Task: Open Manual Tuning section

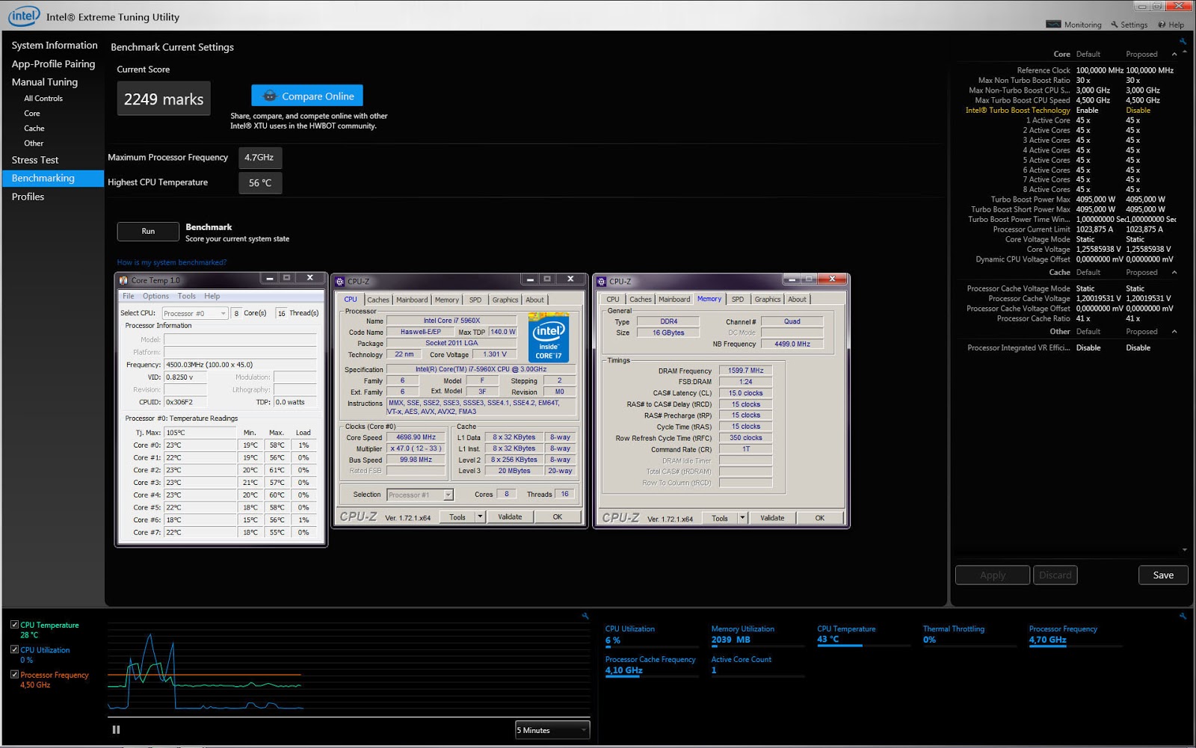Action: pyautogui.click(x=45, y=82)
